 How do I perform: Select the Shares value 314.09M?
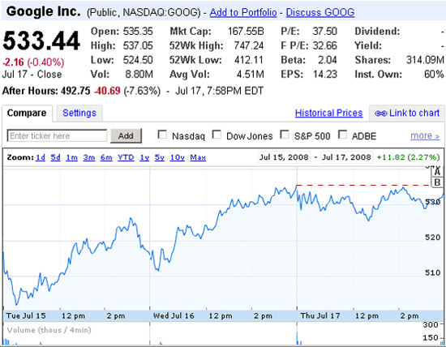pyautogui.click(x=425, y=60)
